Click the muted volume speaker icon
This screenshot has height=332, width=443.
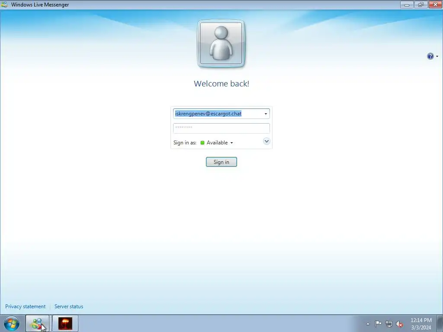[x=399, y=324]
